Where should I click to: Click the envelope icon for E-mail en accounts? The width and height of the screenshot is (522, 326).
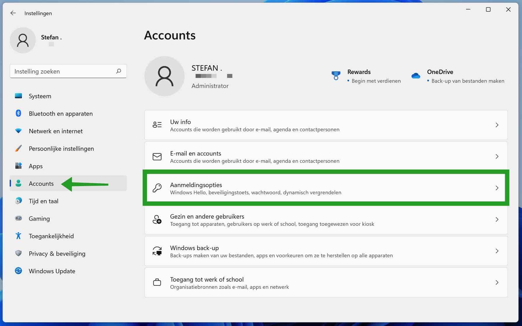[x=157, y=157]
